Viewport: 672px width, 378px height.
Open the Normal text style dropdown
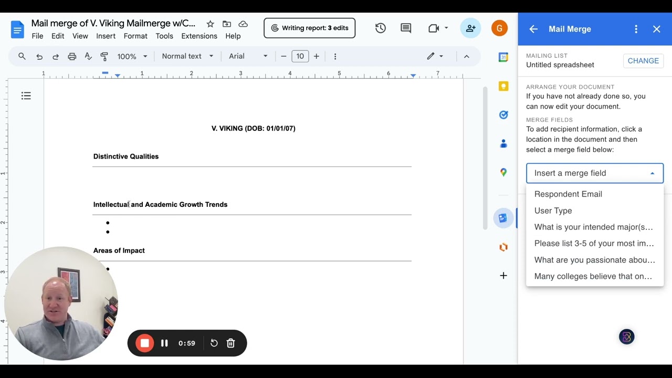tap(187, 56)
